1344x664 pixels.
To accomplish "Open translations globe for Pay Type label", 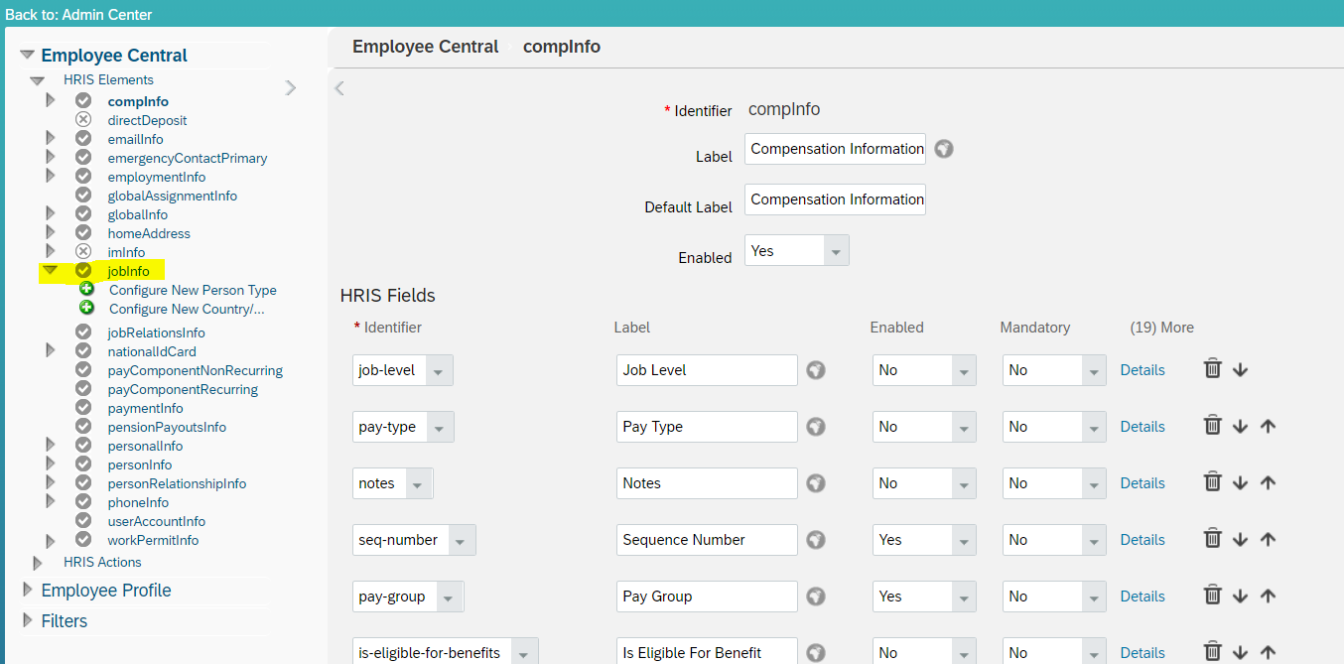I will pyautogui.click(x=816, y=427).
